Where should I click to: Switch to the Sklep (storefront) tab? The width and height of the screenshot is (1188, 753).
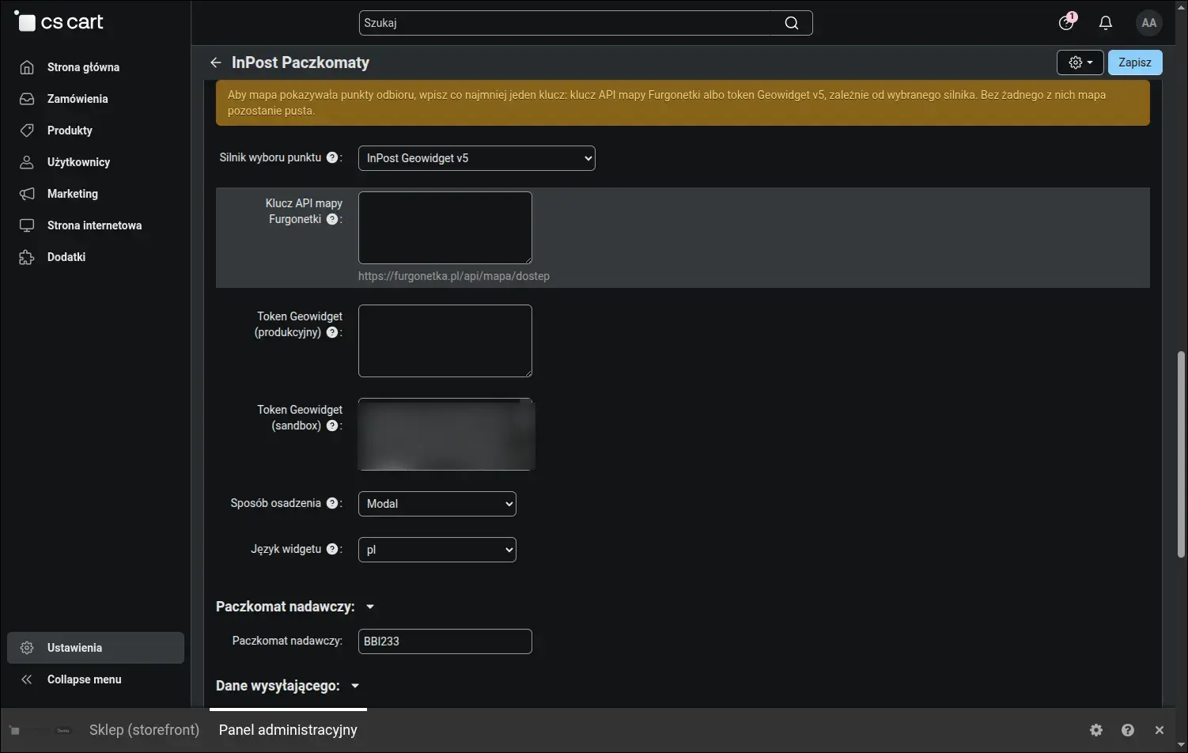point(144,730)
